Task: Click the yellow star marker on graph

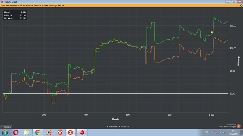Action: tap(212, 32)
